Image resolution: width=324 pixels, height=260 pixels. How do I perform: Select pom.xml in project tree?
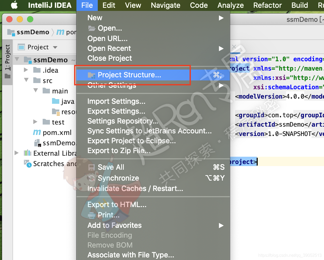(x=57, y=133)
